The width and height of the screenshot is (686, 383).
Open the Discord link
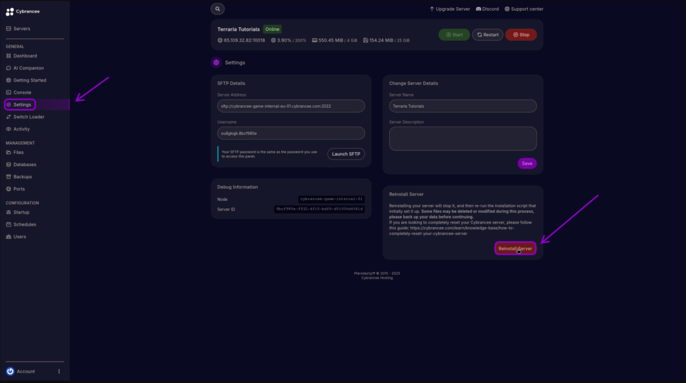(x=488, y=9)
